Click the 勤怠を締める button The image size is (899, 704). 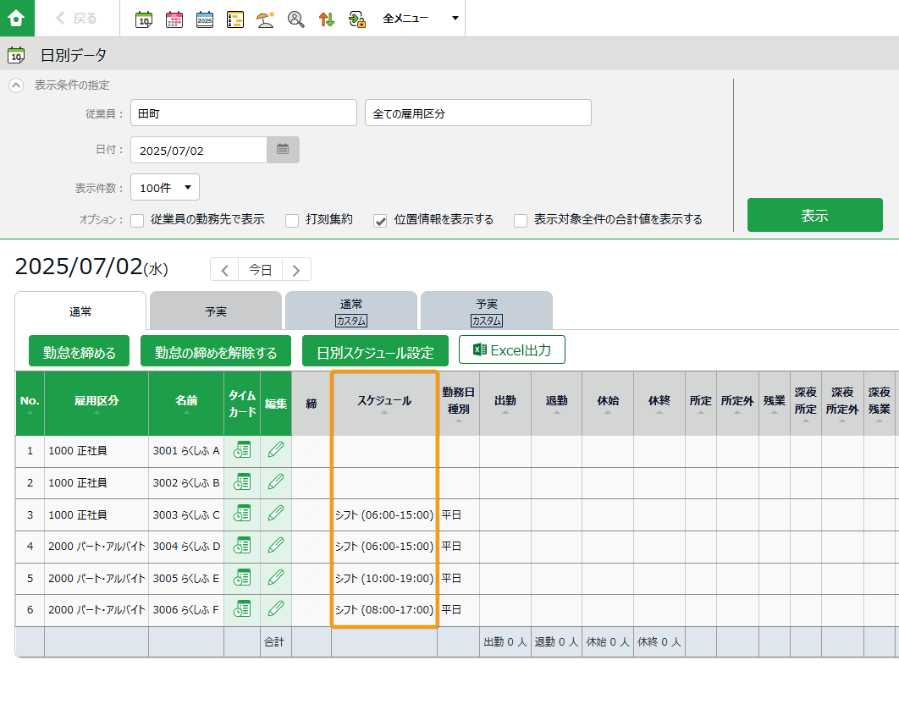(x=79, y=351)
